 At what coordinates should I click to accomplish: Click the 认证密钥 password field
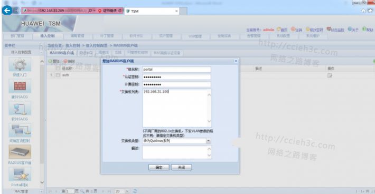click(177, 77)
